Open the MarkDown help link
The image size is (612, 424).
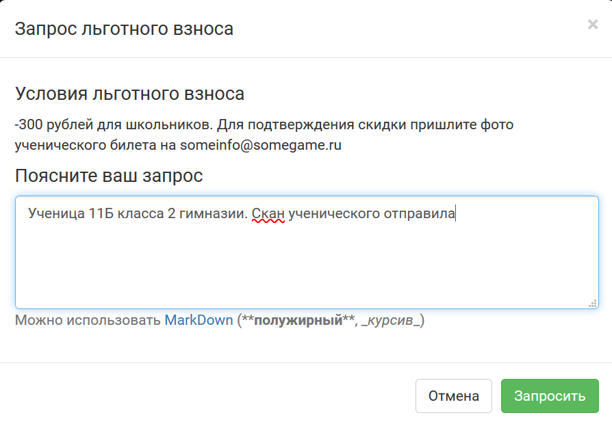point(199,320)
